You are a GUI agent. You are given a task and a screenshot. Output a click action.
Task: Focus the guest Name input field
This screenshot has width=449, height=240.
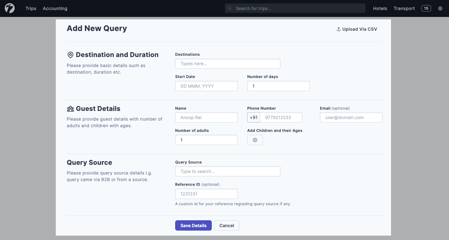[206, 117]
